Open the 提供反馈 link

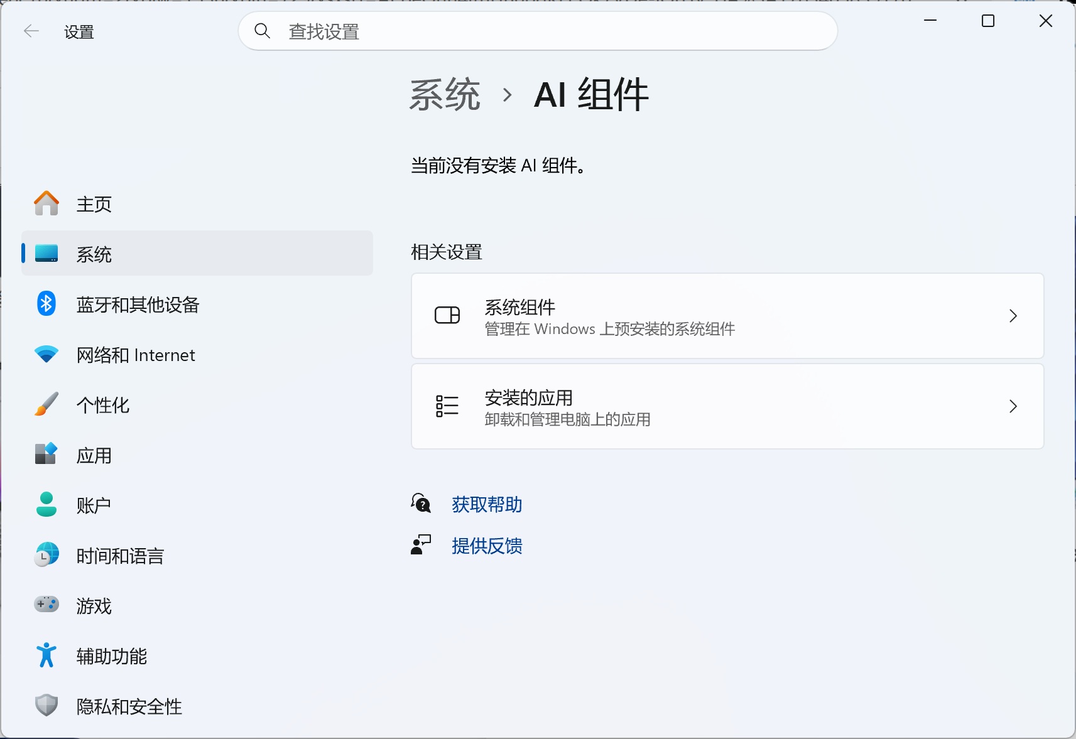[x=487, y=546]
